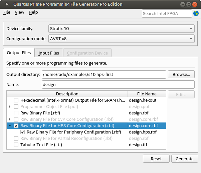The width and height of the screenshot is (201, 173).
Task: Open the Configuration mode dropdown
Action: coord(121,39)
